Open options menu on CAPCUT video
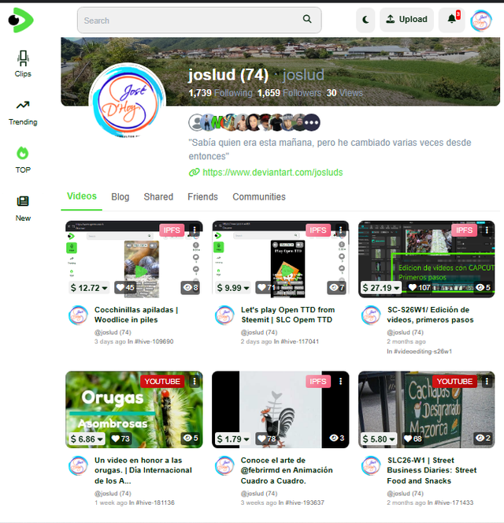 click(487, 230)
